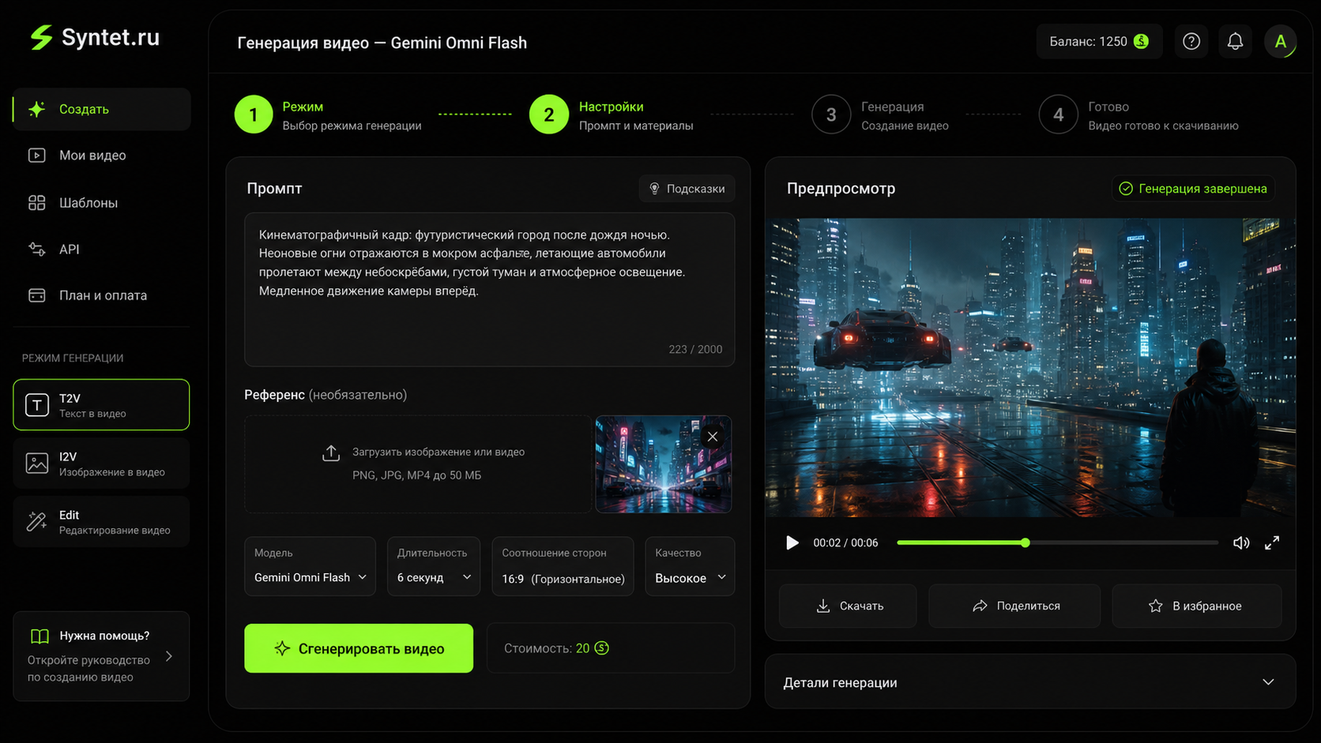Expand the Детали генерации section

[1030, 682]
